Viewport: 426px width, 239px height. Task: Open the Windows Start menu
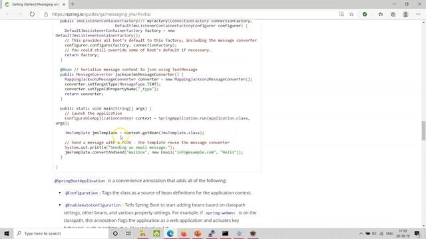(x=7, y=233)
